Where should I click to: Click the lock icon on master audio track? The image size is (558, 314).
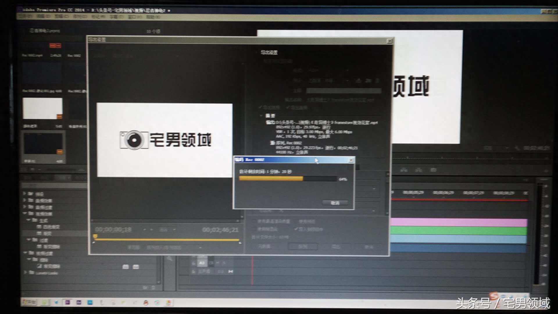click(x=194, y=272)
